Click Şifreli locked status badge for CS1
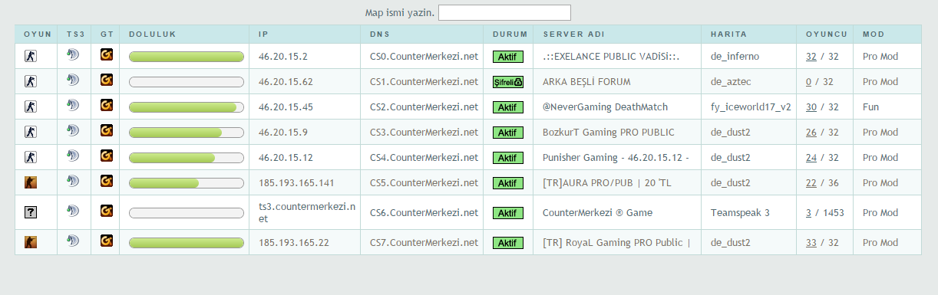The height and width of the screenshot is (295, 938). (507, 82)
